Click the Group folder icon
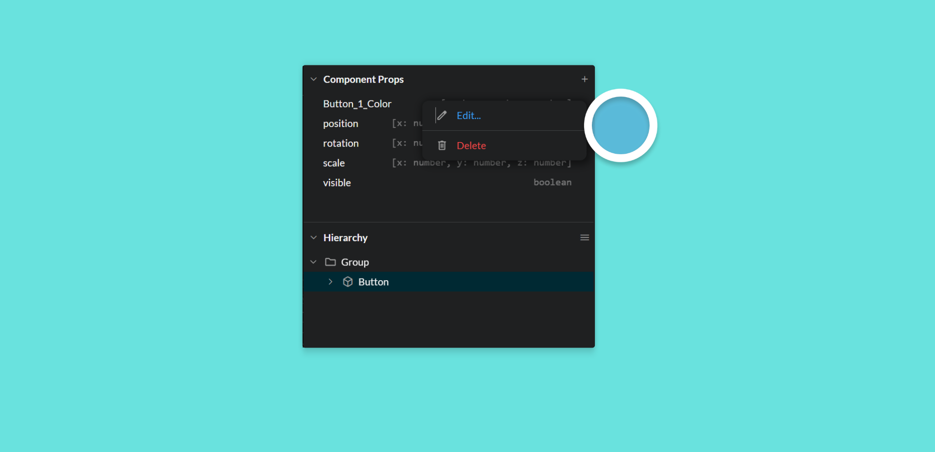Image resolution: width=935 pixels, height=452 pixels. [330, 262]
